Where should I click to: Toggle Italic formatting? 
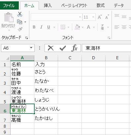click(41, 27)
